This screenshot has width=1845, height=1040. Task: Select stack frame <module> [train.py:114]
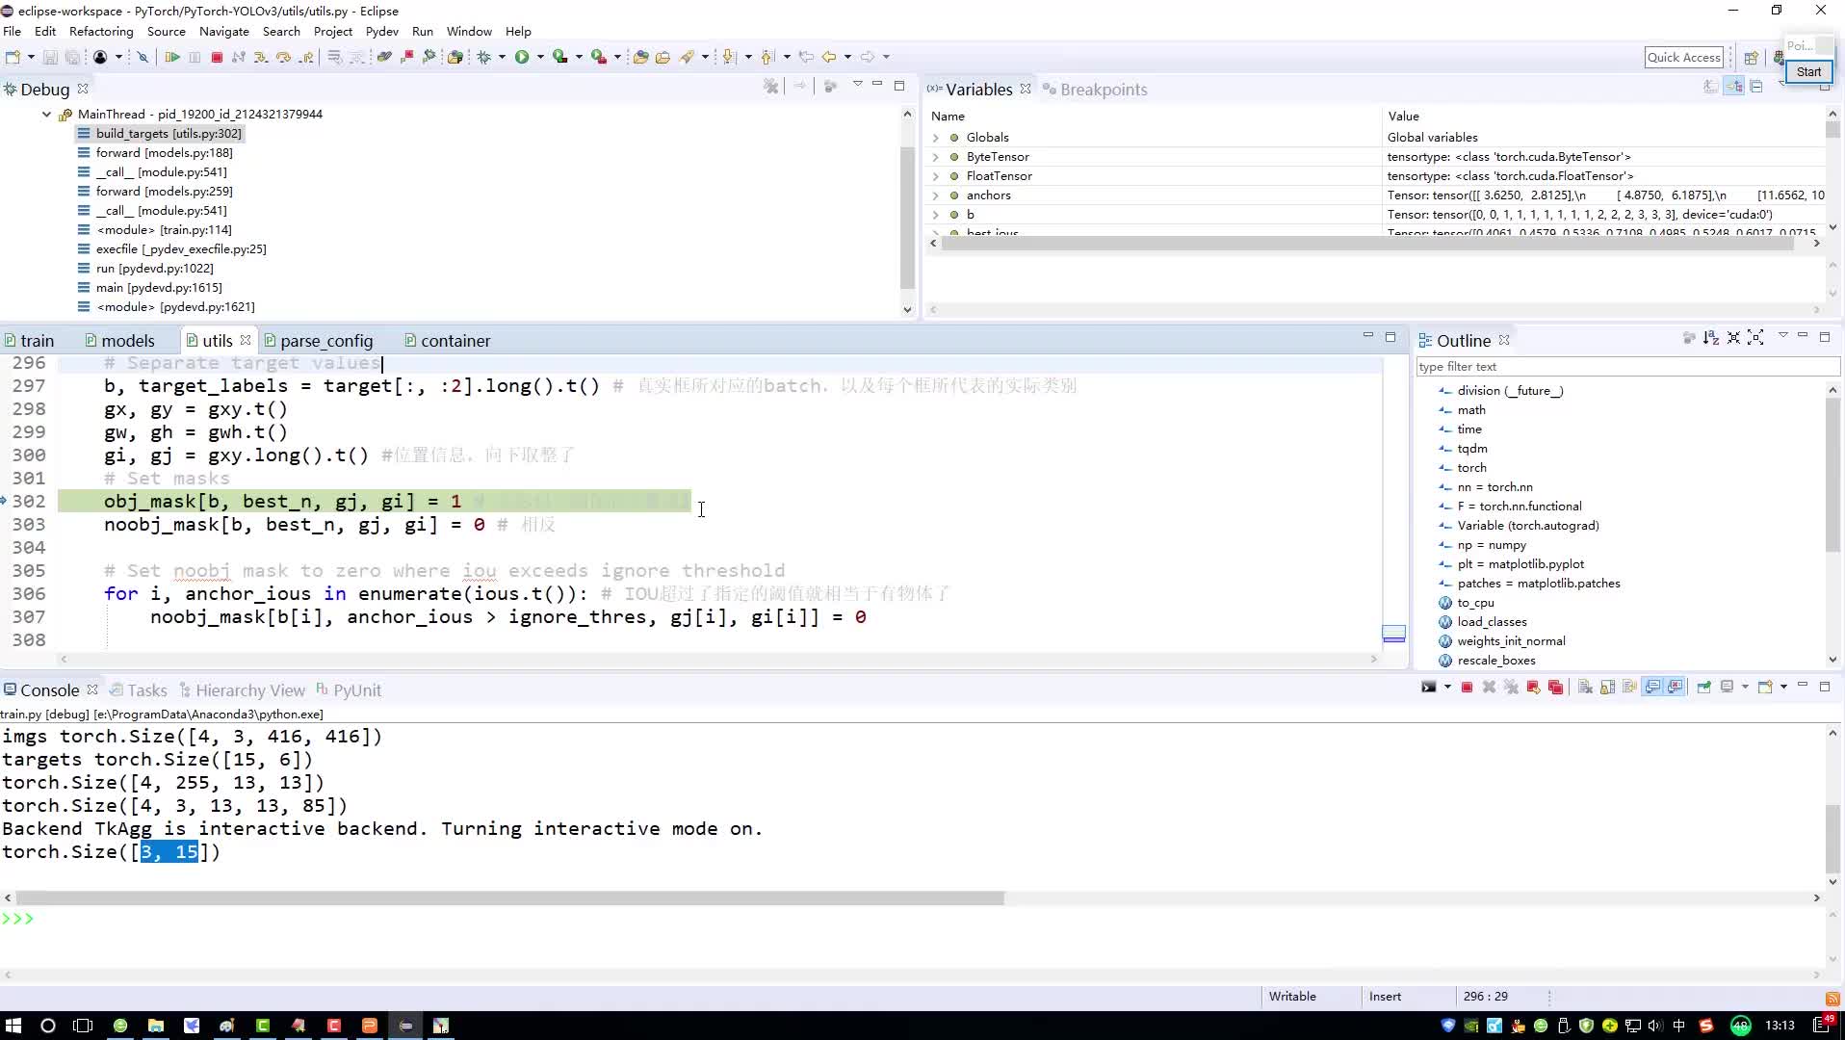click(x=164, y=229)
